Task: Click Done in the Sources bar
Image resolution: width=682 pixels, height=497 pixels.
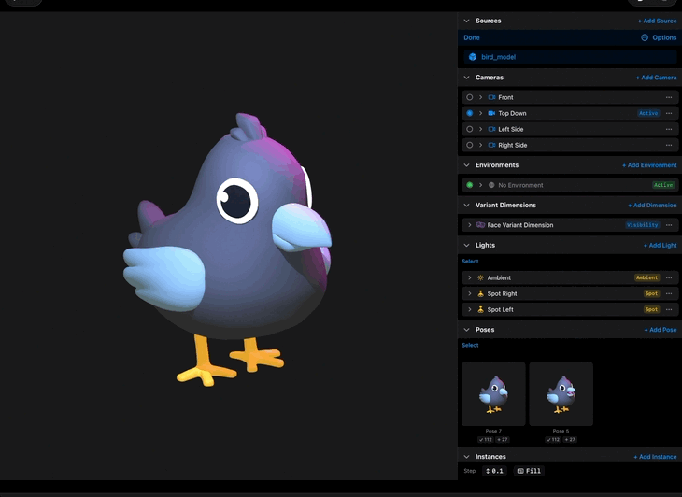Action: tap(472, 37)
